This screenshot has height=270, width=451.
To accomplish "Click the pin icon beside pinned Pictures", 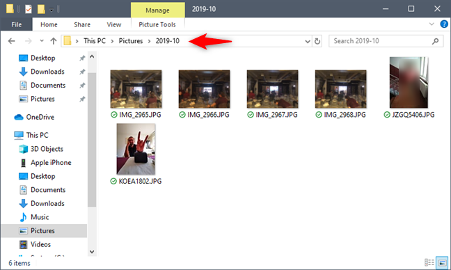I will click(x=82, y=100).
